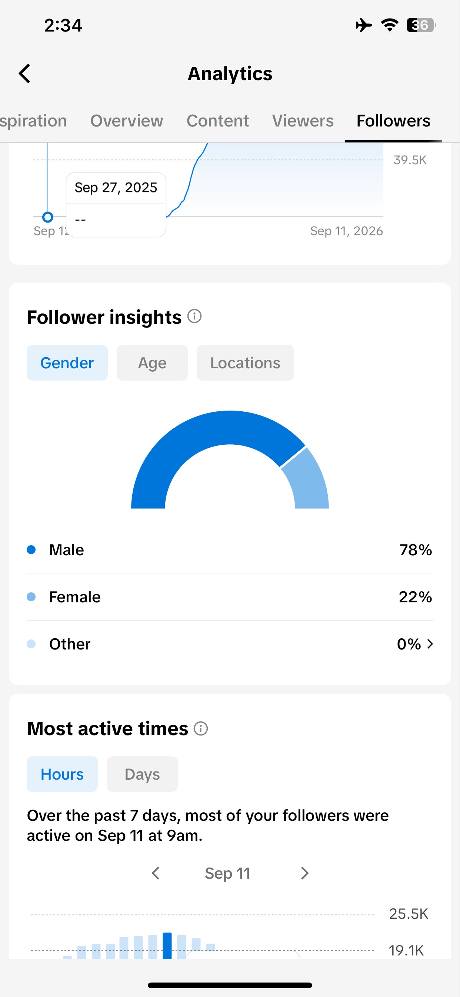The width and height of the screenshot is (460, 997).
Task: Switch active times to Days
Action: (142, 774)
